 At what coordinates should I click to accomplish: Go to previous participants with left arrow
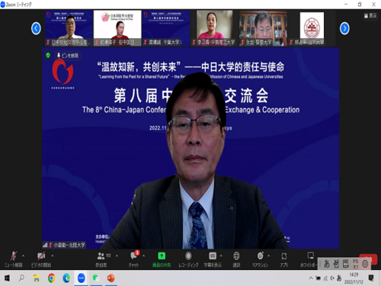point(36,28)
